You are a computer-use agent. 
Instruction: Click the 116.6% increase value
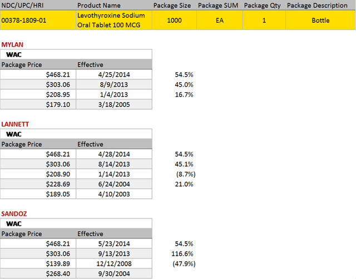point(182,254)
